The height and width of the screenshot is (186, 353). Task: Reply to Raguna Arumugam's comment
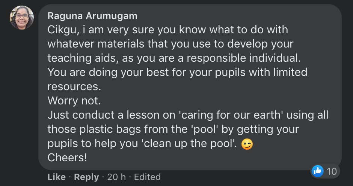pos(86,177)
